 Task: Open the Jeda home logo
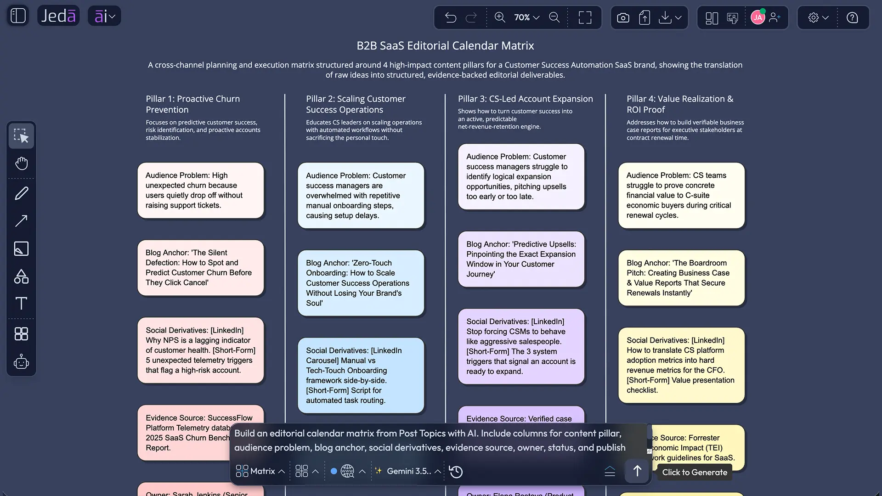pos(58,16)
